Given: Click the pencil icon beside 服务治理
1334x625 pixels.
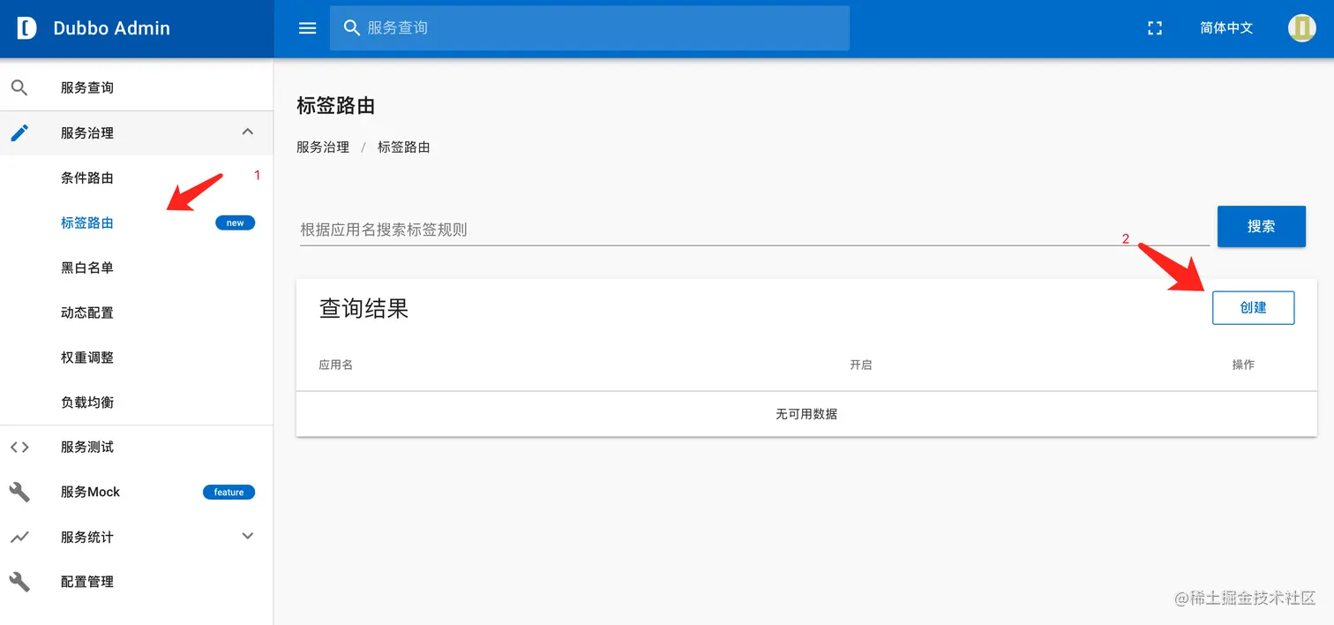Looking at the screenshot, I should (19, 133).
